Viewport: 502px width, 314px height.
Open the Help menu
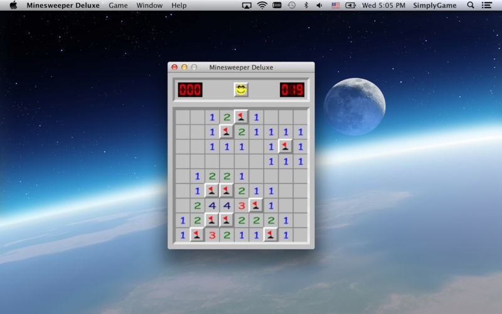(x=179, y=5)
